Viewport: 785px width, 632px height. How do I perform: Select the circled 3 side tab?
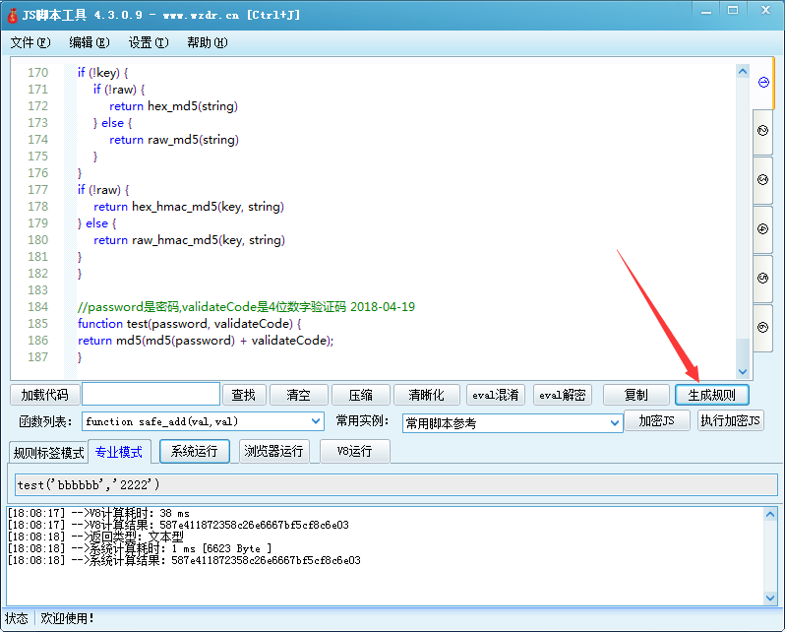pos(763,180)
